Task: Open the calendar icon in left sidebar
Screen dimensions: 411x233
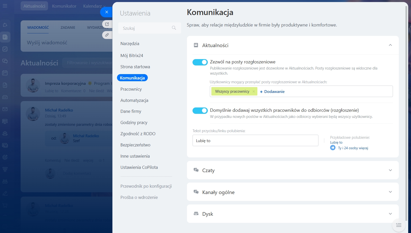Action: tap(5, 73)
